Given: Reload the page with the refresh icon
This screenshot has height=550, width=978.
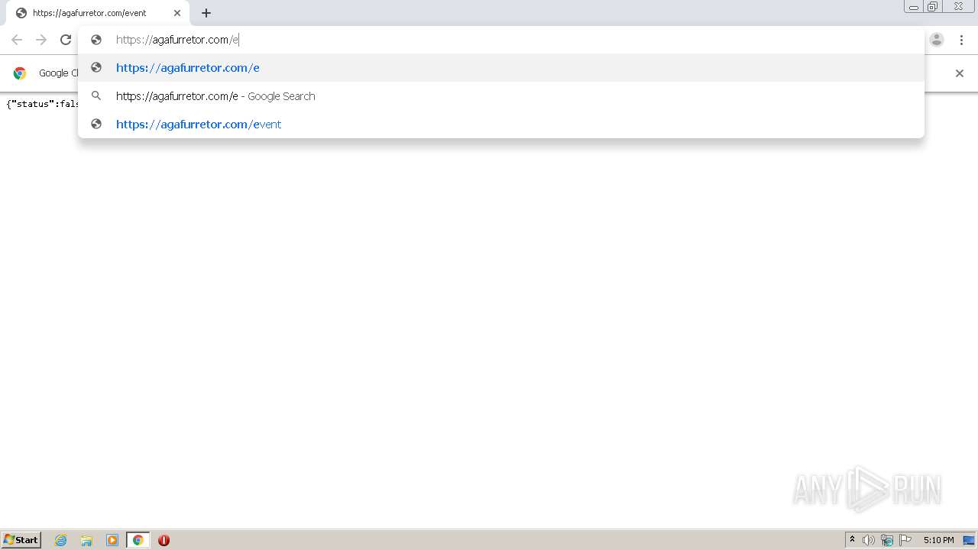Looking at the screenshot, I should point(66,40).
